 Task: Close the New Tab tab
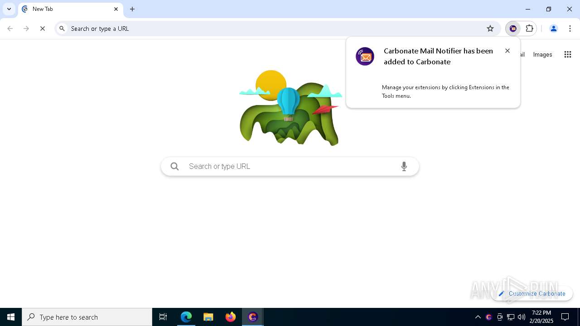click(x=116, y=9)
